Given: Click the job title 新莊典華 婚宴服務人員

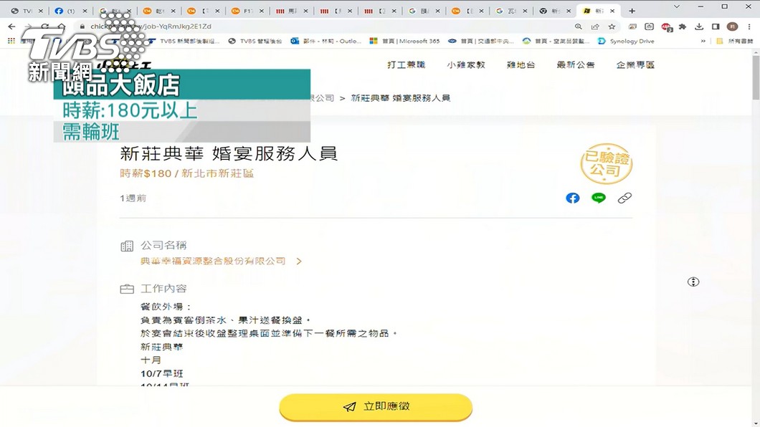Looking at the screenshot, I should [x=228, y=154].
